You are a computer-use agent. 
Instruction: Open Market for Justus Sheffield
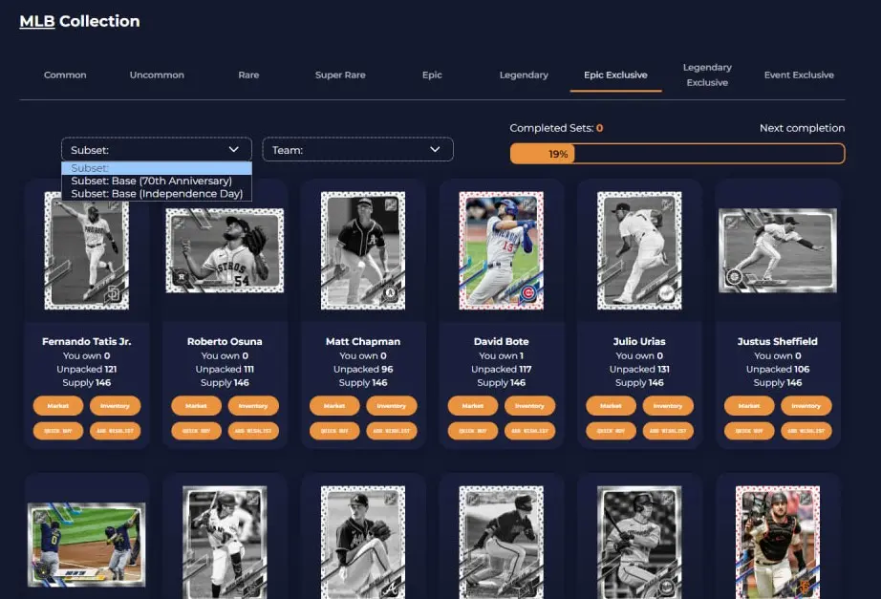point(749,406)
